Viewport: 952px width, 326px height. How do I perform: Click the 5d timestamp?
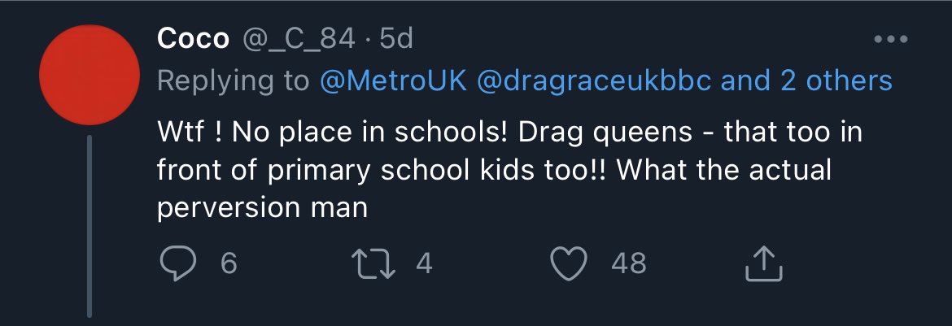396,38
